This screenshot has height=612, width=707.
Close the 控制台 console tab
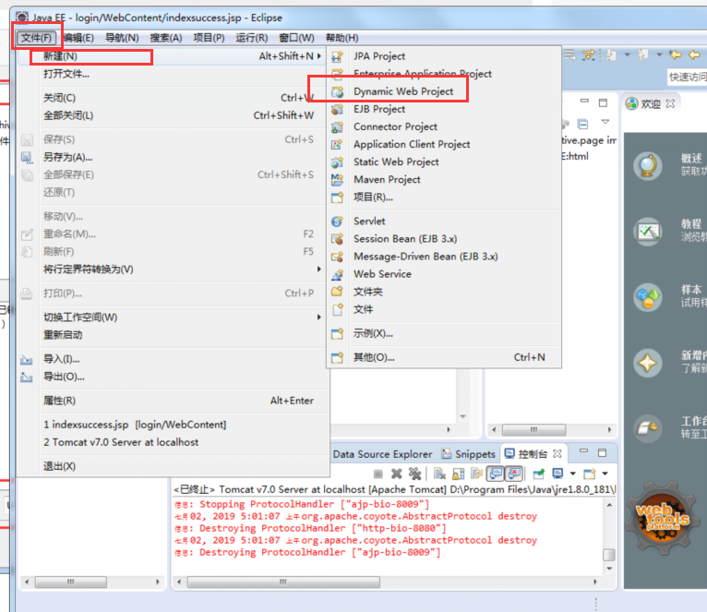tap(557, 454)
